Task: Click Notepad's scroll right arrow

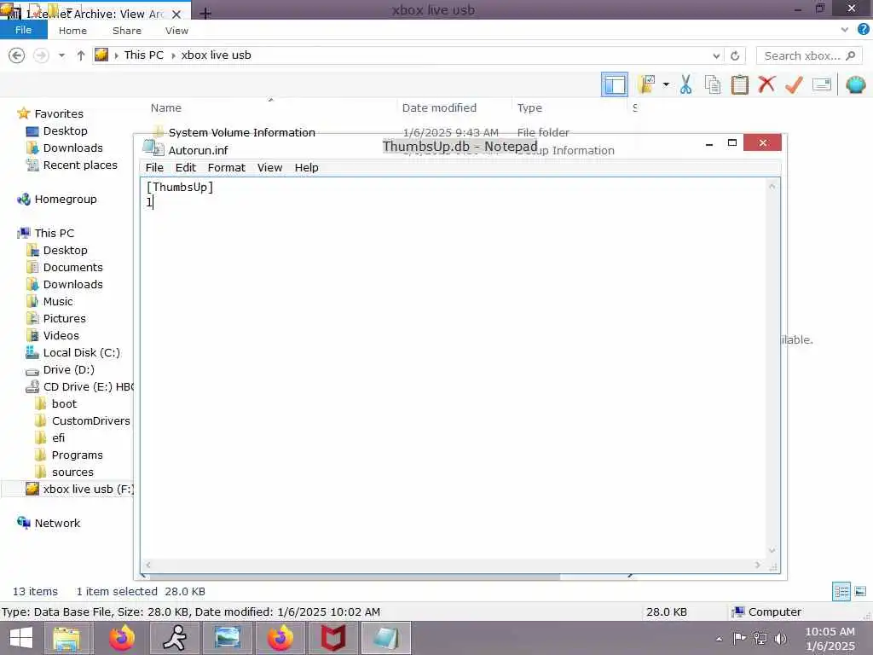Action: click(x=758, y=565)
